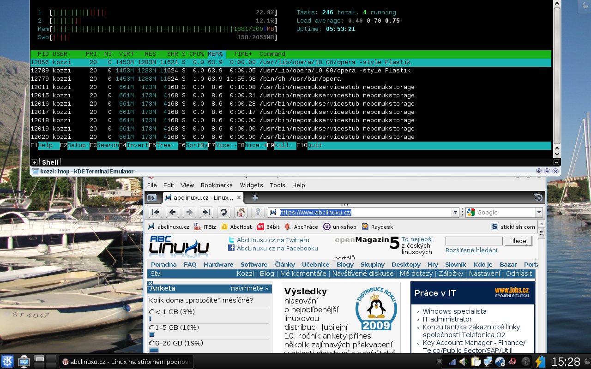Open the Bookmarks menu in Opera
The image size is (591, 369).
click(x=217, y=185)
